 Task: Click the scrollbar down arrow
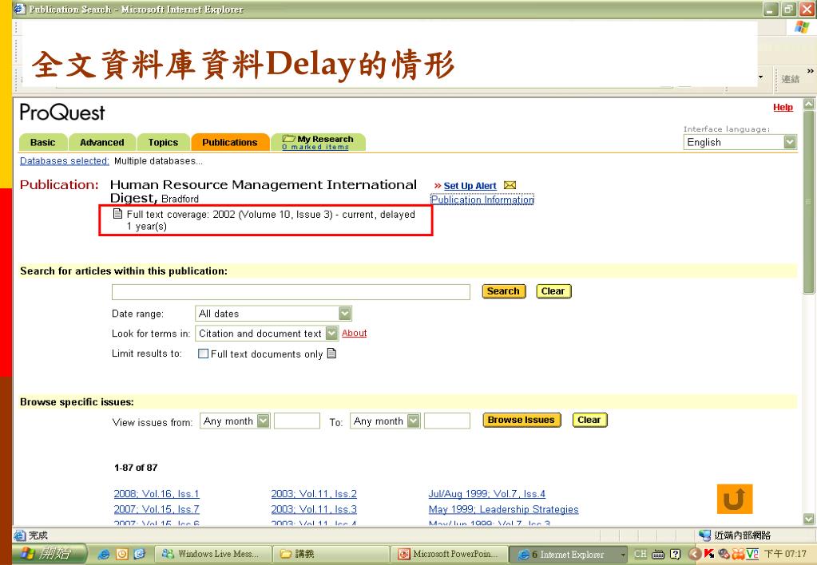pyautogui.click(x=809, y=519)
